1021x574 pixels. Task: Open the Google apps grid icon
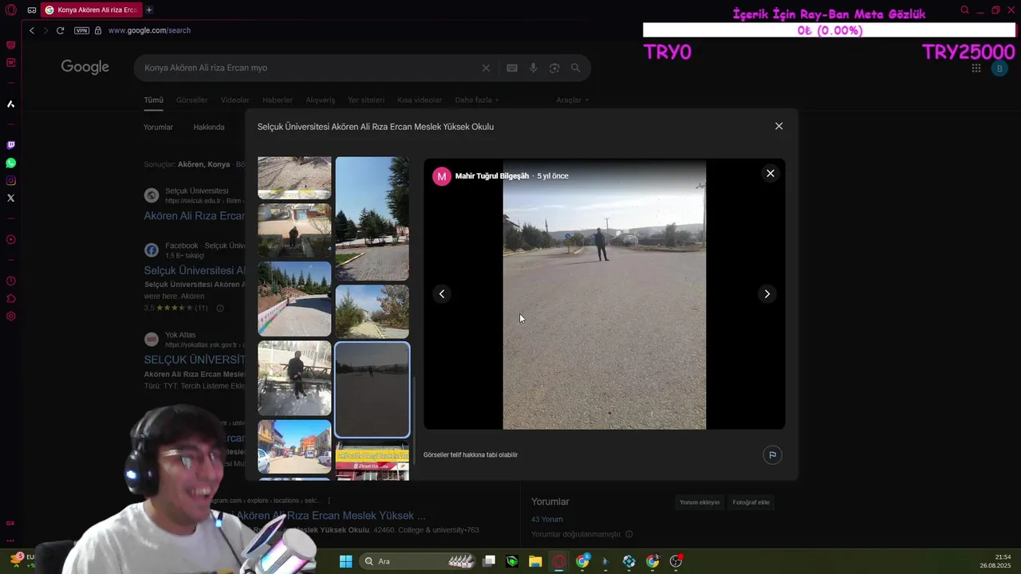976,69
